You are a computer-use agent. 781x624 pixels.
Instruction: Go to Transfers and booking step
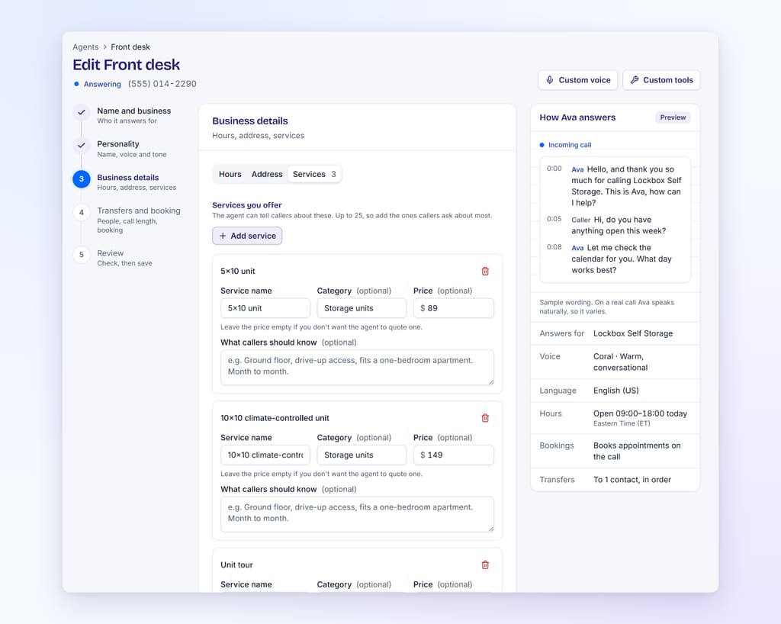point(139,220)
